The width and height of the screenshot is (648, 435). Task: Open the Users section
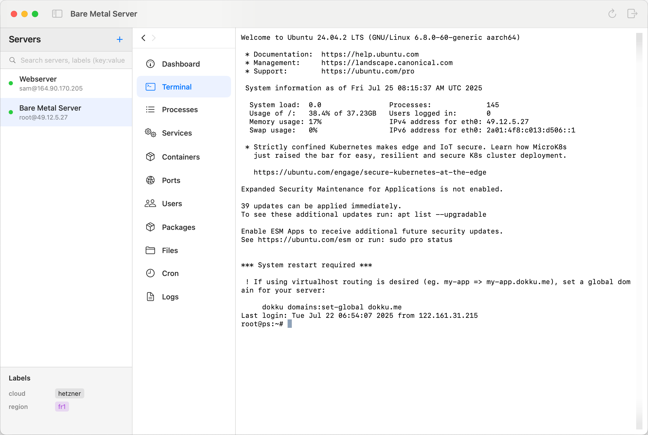172,204
